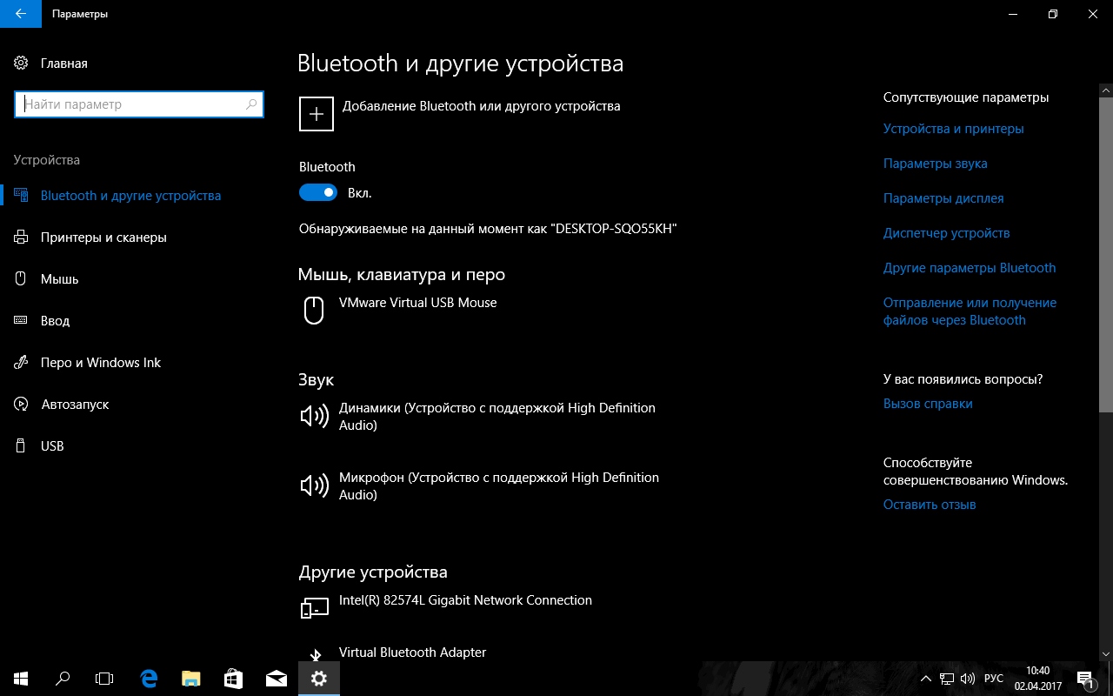Click the Home (Главная) gear icon
This screenshot has width=1113, height=696.
click(x=21, y=63)
